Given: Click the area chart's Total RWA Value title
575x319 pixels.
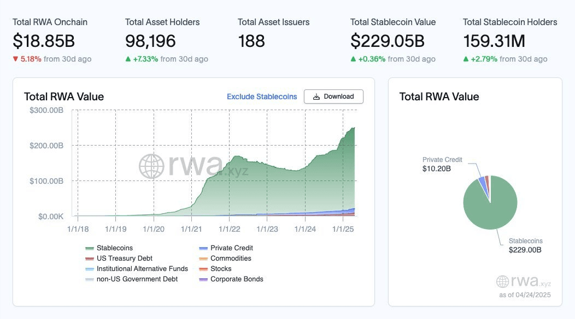Looking at the screenshot, I should [x=64, y=97].
